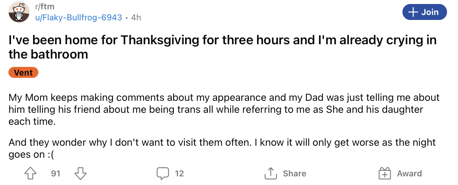Viewport: 458px width, 185px height.
Task: Click the Share label
Action: (x=295, y=173)
